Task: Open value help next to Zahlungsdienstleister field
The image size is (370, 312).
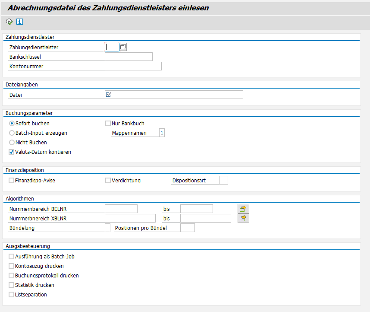Action: (x=123, y=47)
